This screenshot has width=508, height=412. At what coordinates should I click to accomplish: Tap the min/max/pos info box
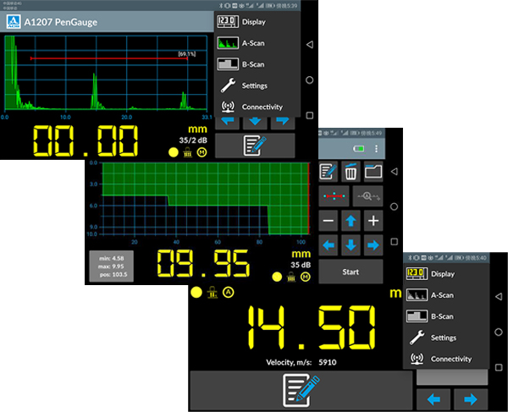pyautogui.click(x=112, y=266)
